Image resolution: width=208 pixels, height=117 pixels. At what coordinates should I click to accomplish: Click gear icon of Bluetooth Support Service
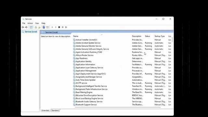click(74, 105)
